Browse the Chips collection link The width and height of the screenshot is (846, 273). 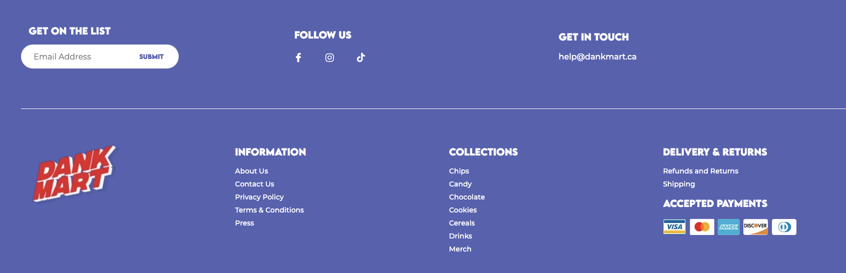[x=459, y=171]
